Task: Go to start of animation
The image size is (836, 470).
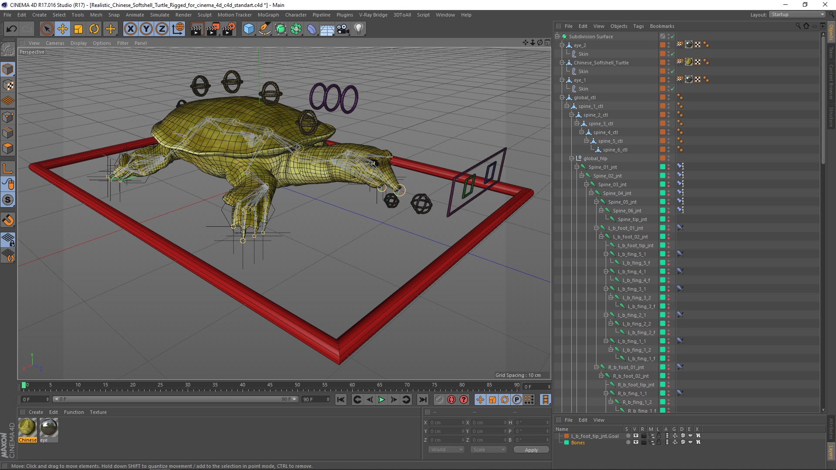Action: pos(341,399)
